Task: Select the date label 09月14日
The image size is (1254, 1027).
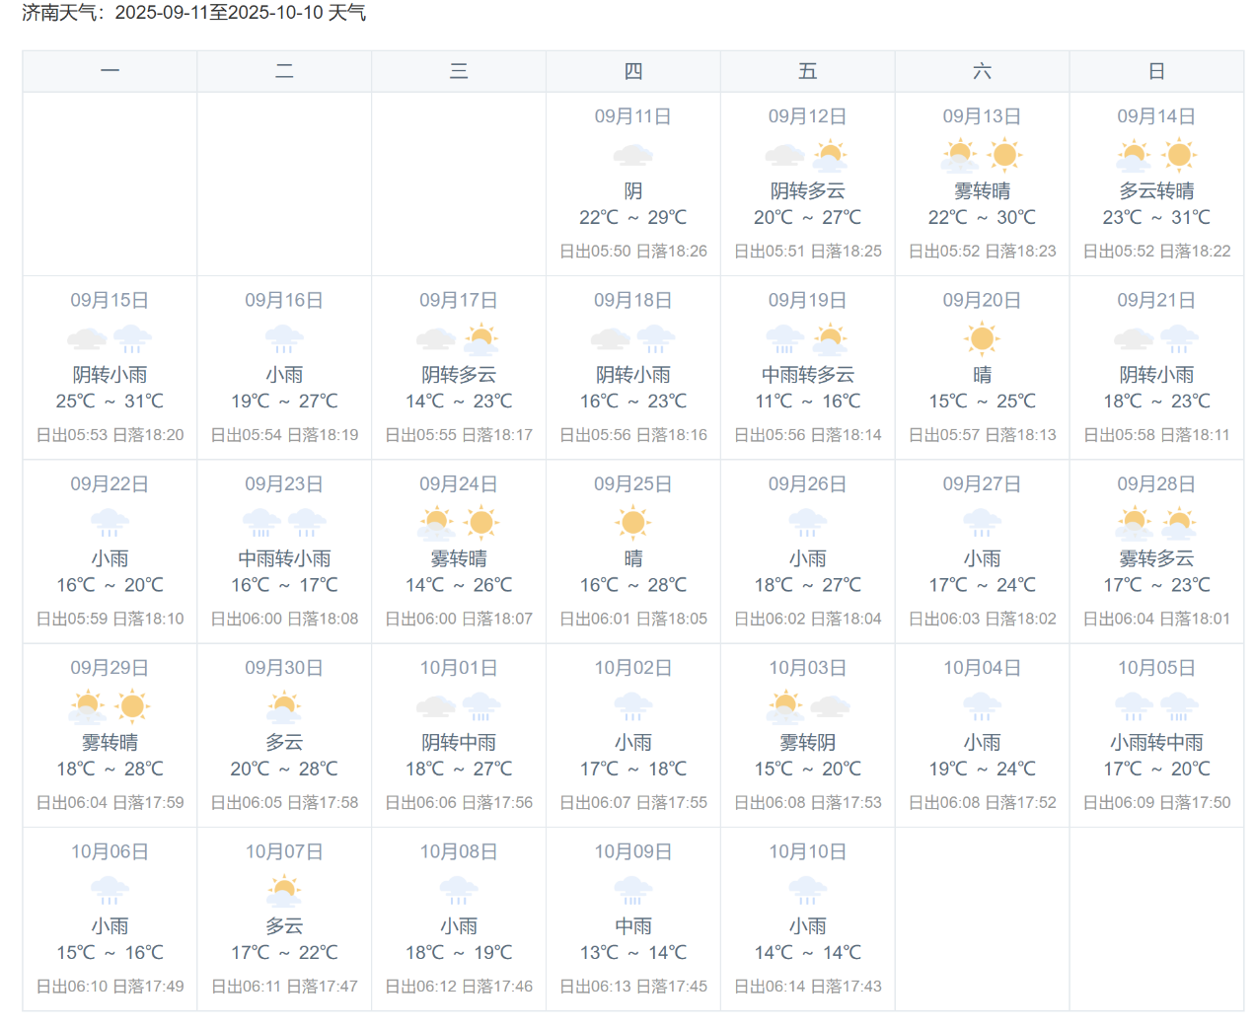Action: tap(1156, 116)
